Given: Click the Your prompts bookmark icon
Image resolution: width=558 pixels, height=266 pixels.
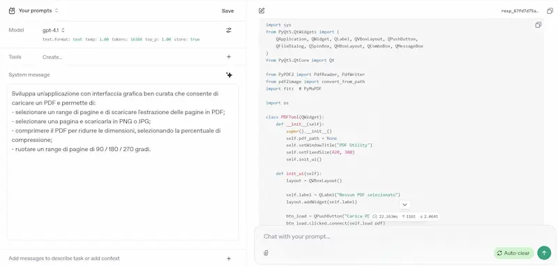Looking at the screenshot, I should click(12, 10).
